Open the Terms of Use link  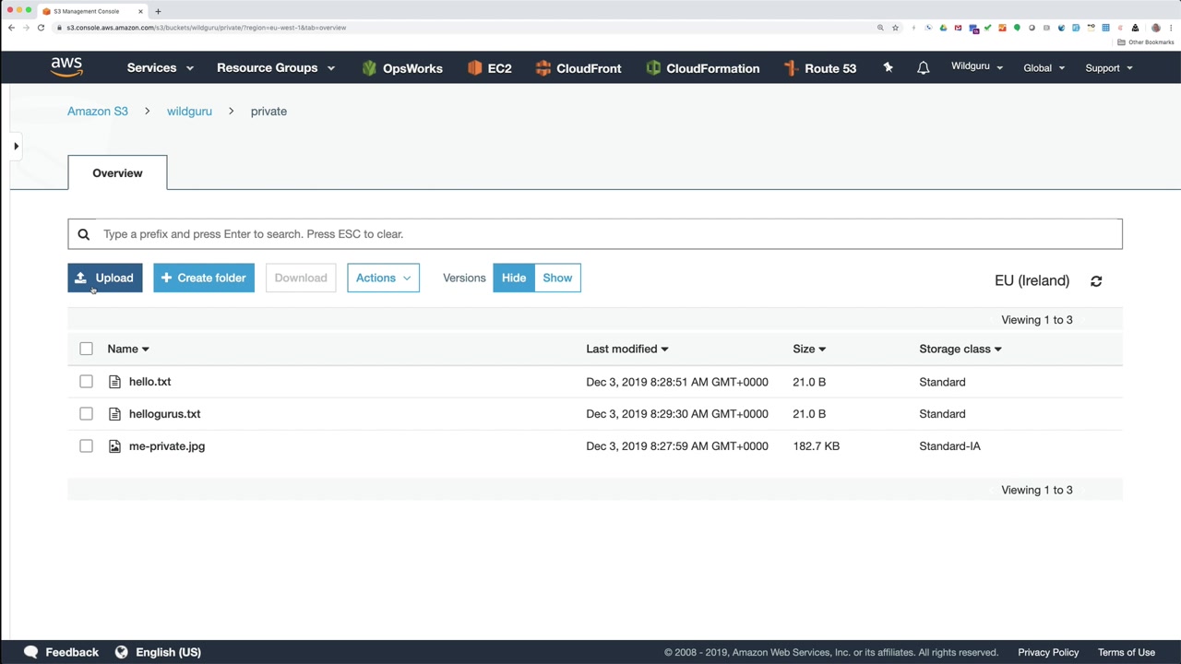coord(1127,652)
